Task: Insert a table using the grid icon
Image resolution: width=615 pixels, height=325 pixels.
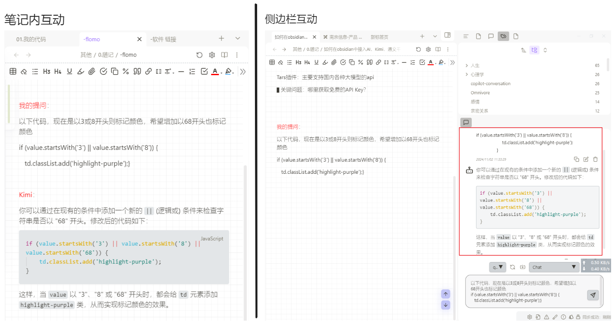Action: pos(13,71)
